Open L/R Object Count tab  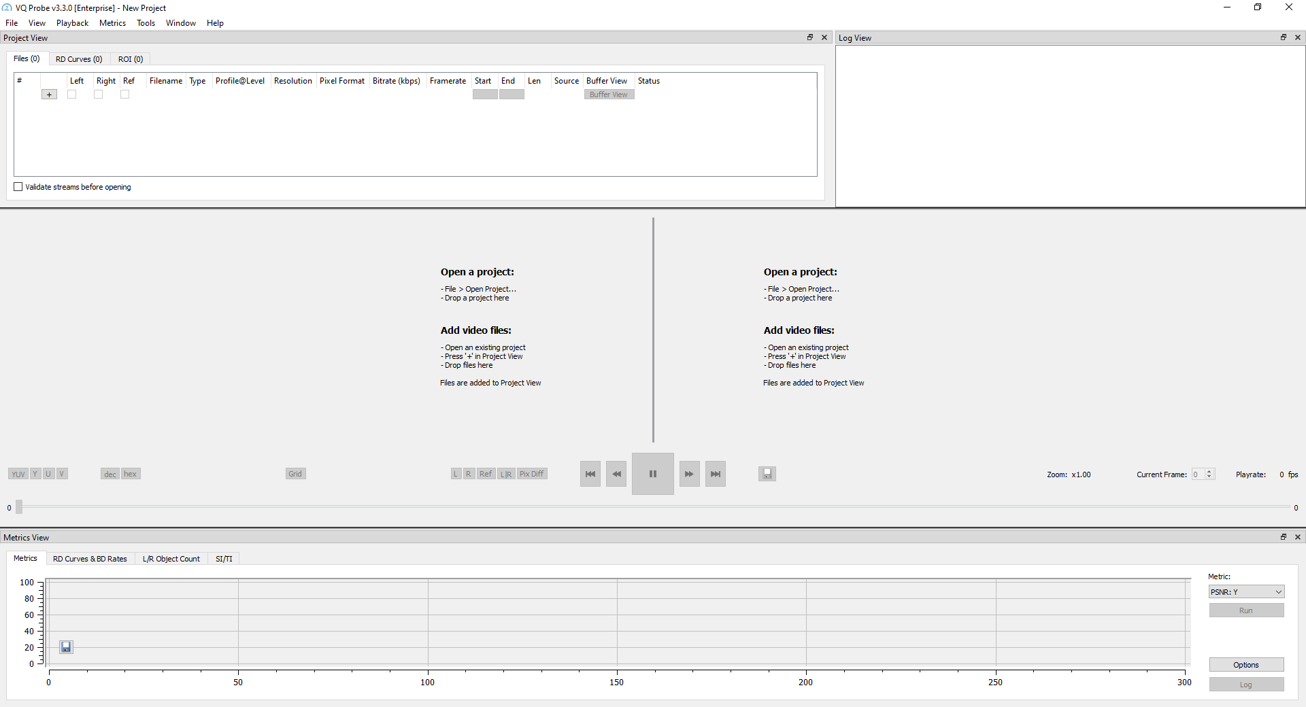(171, 559)
